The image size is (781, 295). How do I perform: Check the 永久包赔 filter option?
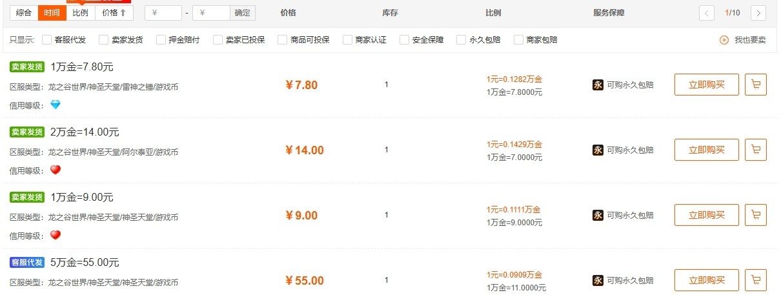[x=462, y=40]
